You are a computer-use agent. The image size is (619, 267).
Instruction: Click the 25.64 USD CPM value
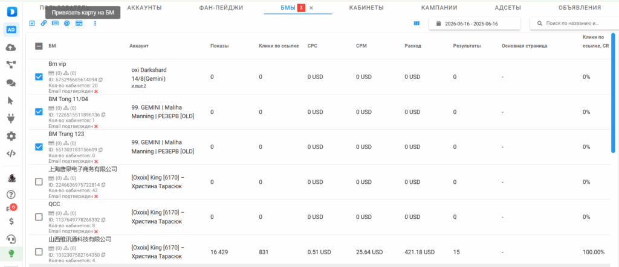pos(369,252)
